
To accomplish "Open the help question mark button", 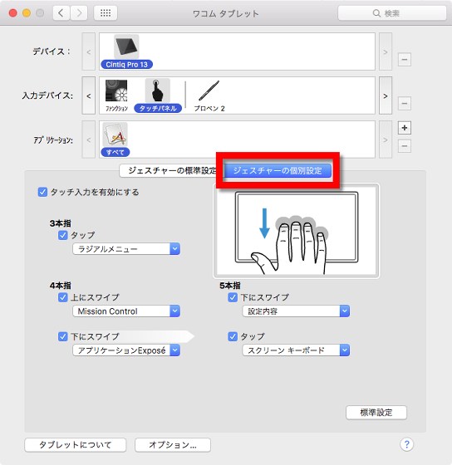I will point(406,444).
